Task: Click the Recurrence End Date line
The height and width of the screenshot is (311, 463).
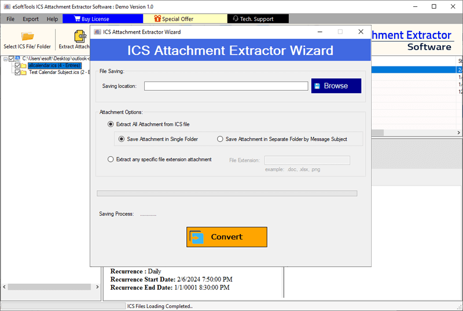Action: tap(170, 287)
